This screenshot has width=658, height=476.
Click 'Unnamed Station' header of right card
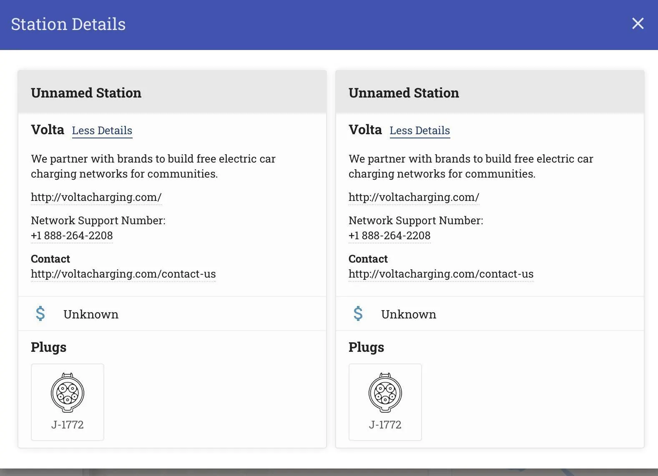(404, 93)
